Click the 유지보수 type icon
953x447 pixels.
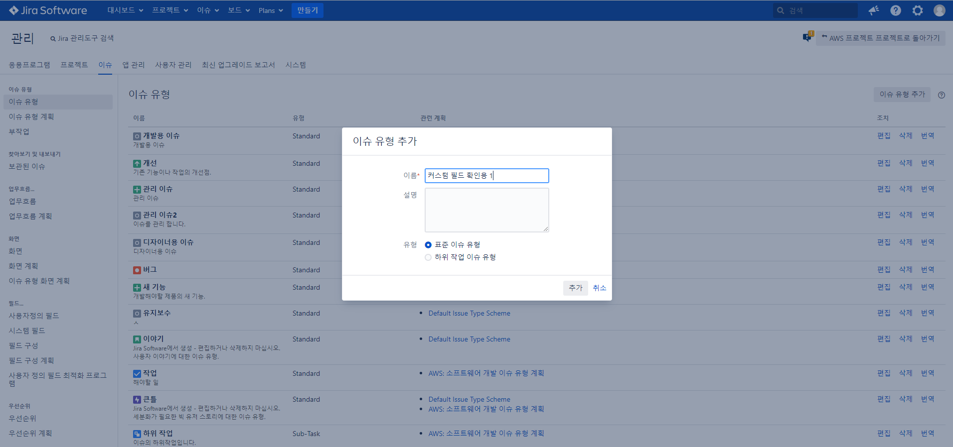click(x=137, y=314)
